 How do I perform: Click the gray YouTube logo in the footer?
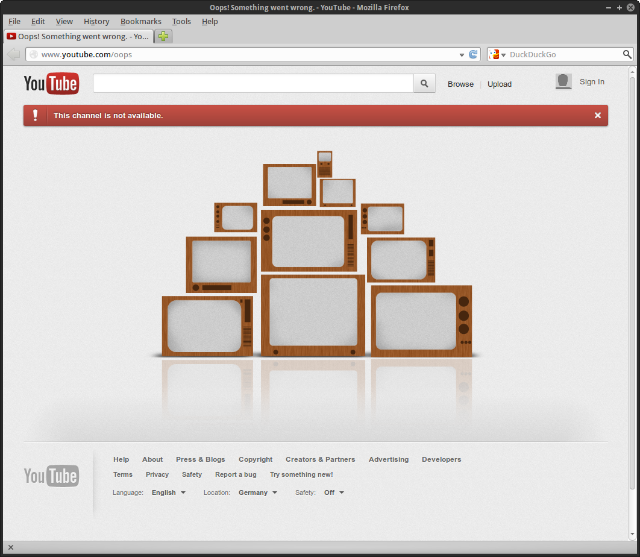click(51, 476)
